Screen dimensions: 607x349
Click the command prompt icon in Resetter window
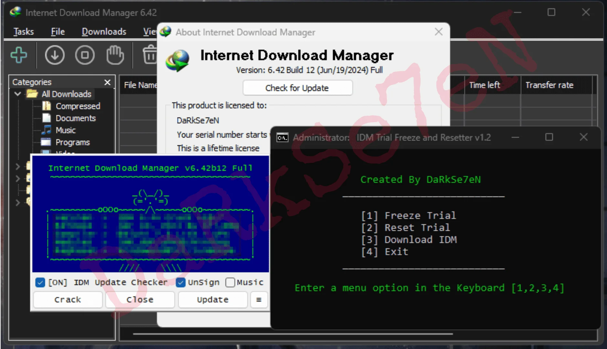pyautogui.click(x=282, y=138)
